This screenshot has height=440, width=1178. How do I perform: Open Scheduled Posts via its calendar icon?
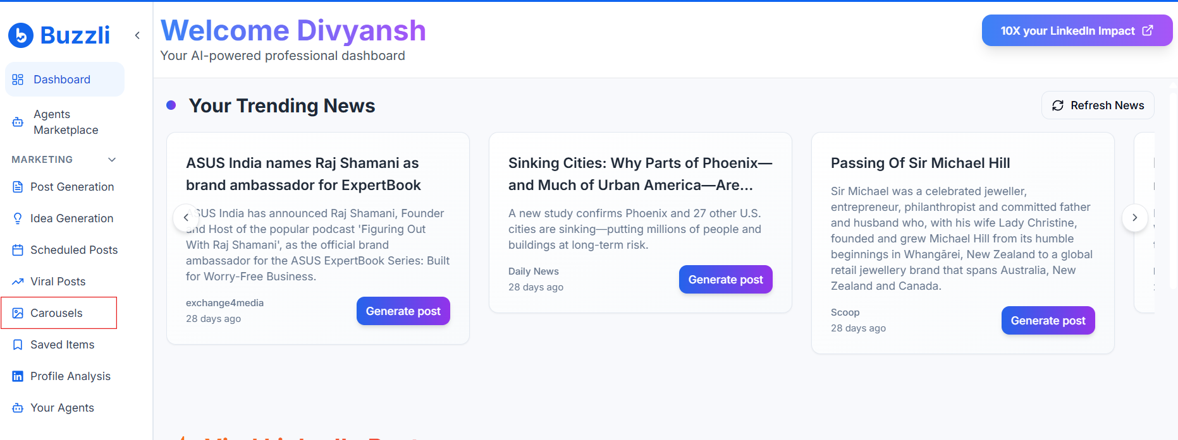17,249
